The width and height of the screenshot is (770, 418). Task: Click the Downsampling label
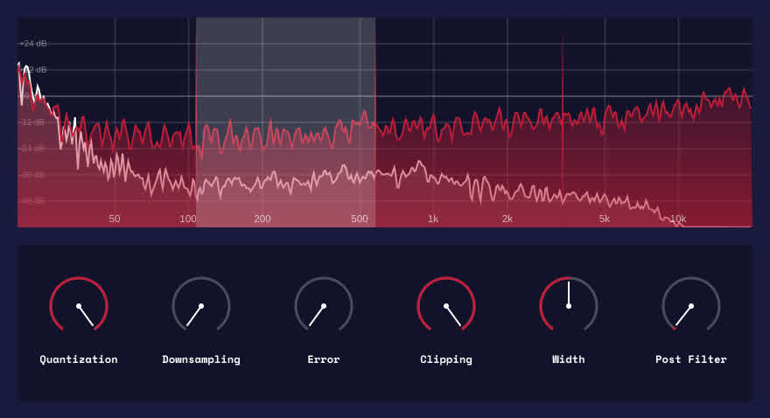201,359
